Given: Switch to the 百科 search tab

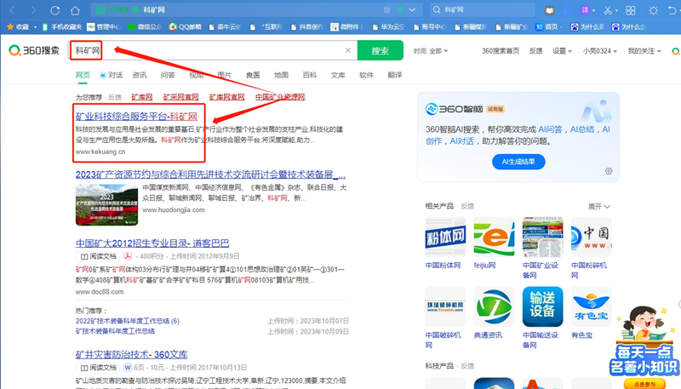Looking at the screenshot, I should [310, 75].
